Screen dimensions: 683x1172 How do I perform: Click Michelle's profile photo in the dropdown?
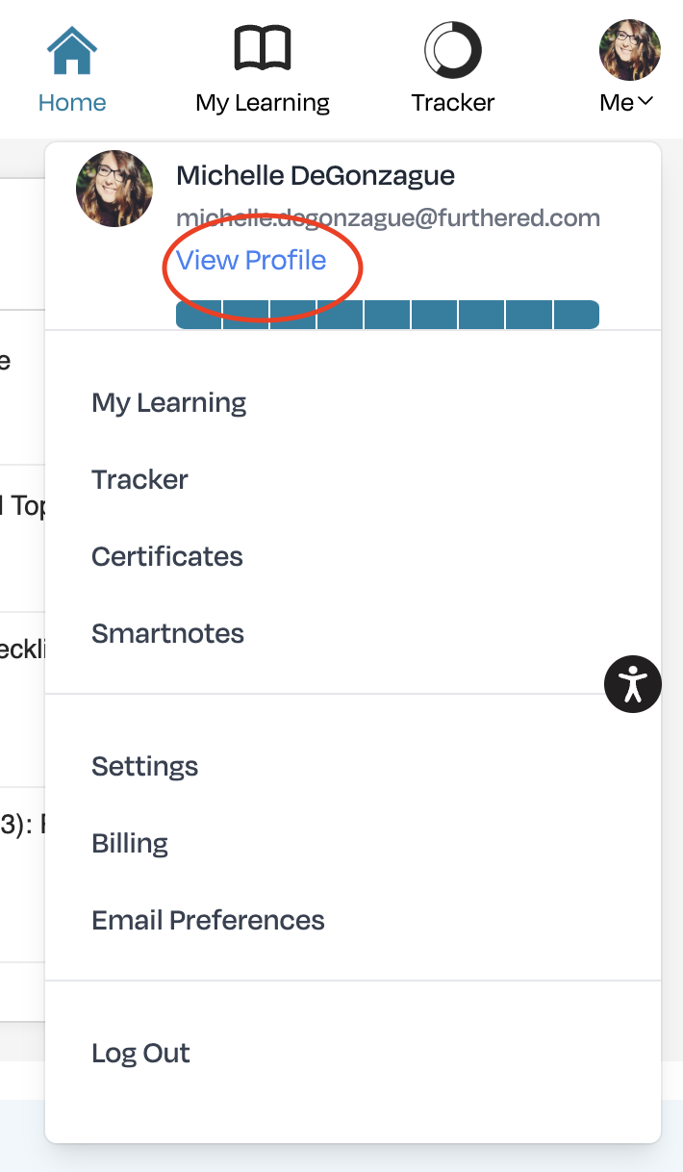(x=114, y=189)
